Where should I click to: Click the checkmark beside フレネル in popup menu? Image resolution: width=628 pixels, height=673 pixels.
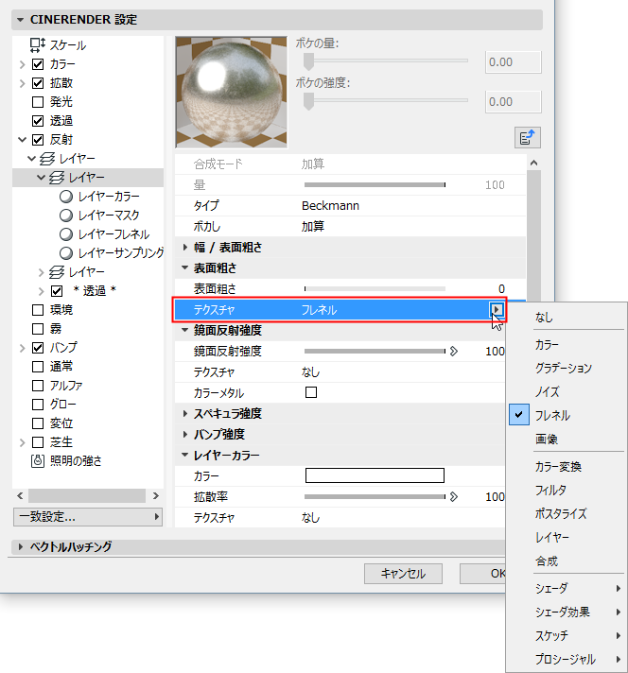pyautogui.click(x=519, y=415)
